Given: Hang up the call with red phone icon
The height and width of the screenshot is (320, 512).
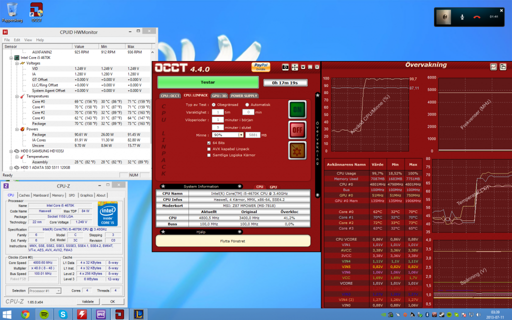Looking at the screenshot, I should [x=476, y=17].
